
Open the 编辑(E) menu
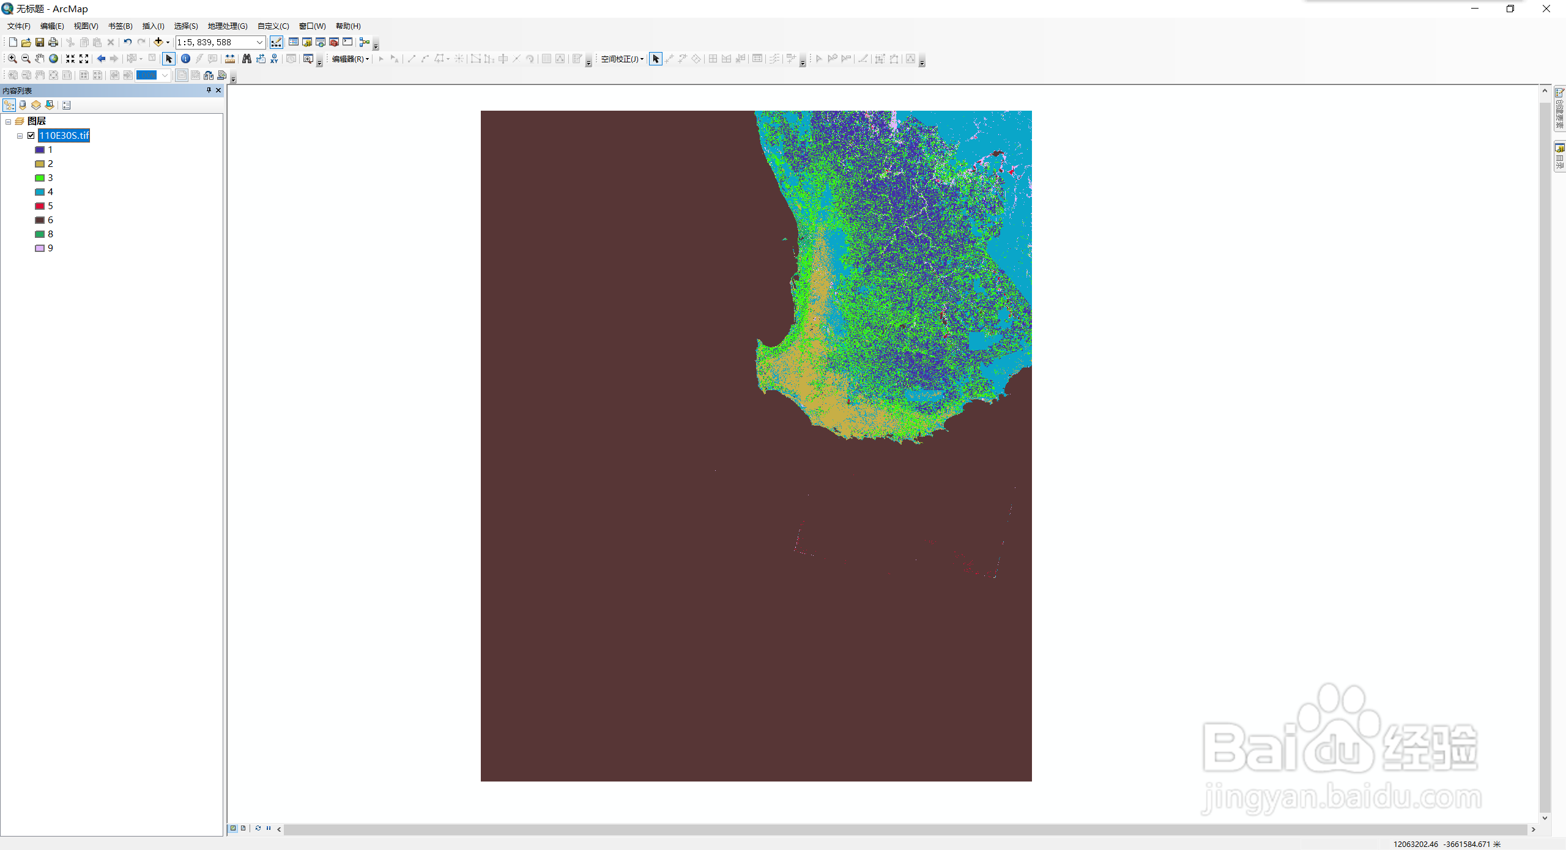click(52, 26)
